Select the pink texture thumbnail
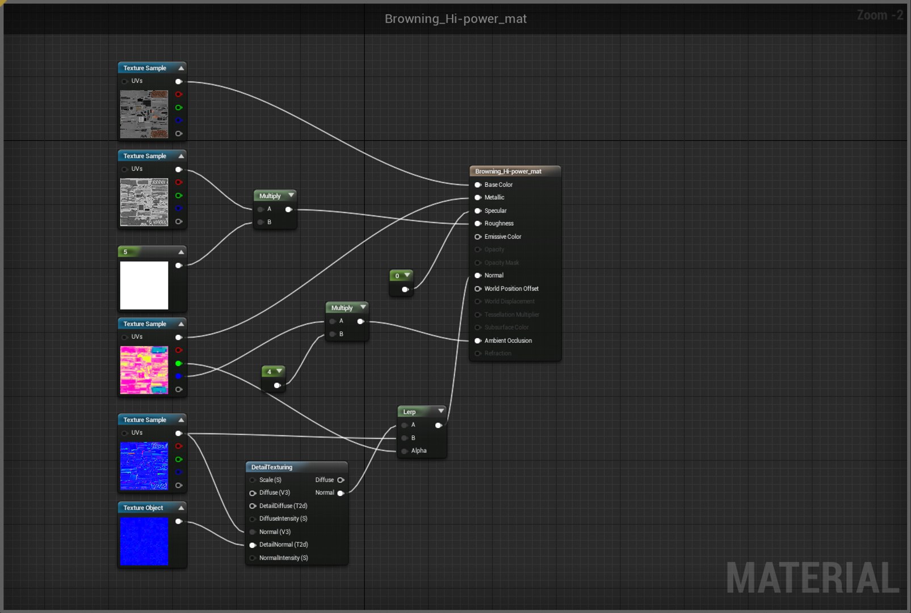Image resolution: width=911 pixels, height=613 pixels. [x=144, y=370]
